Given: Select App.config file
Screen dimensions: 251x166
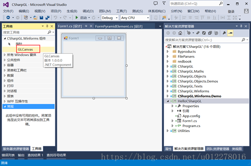Looking at the screenshot, I should point(191,116).
